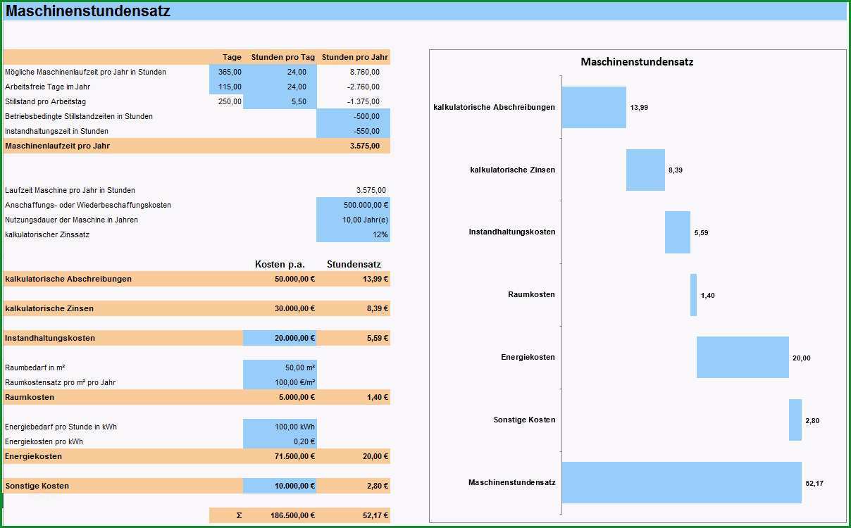Screen dimensions: 851x528
Task: Edit Raumkostensatz value 100,00 €/m²
Action: click(x=280, y=382)
